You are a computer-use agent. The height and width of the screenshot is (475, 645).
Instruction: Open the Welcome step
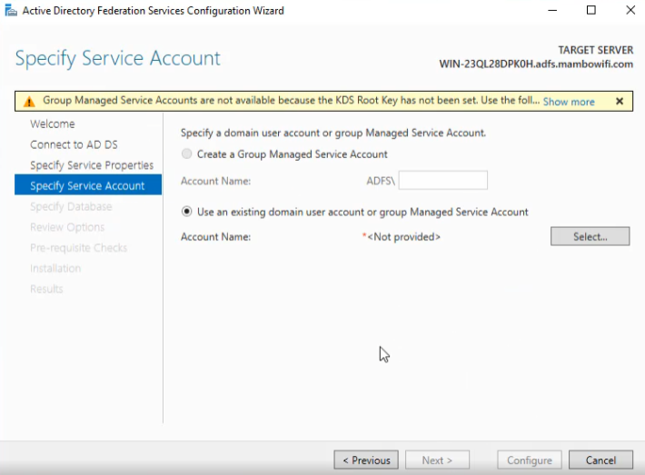point(53,124)
